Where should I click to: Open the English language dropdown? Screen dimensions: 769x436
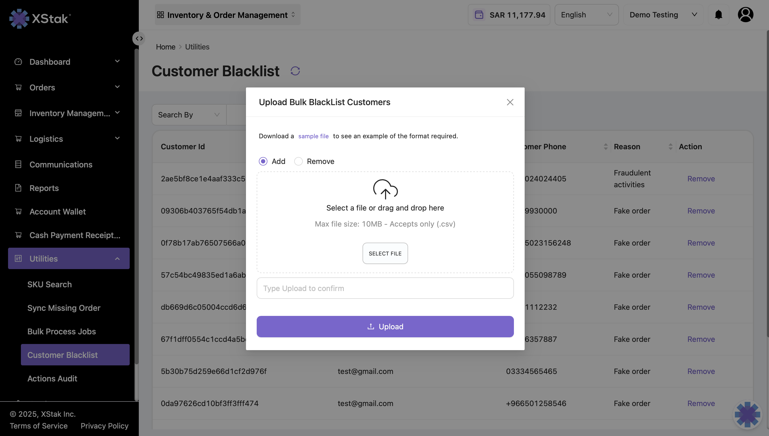click(586, 15)
